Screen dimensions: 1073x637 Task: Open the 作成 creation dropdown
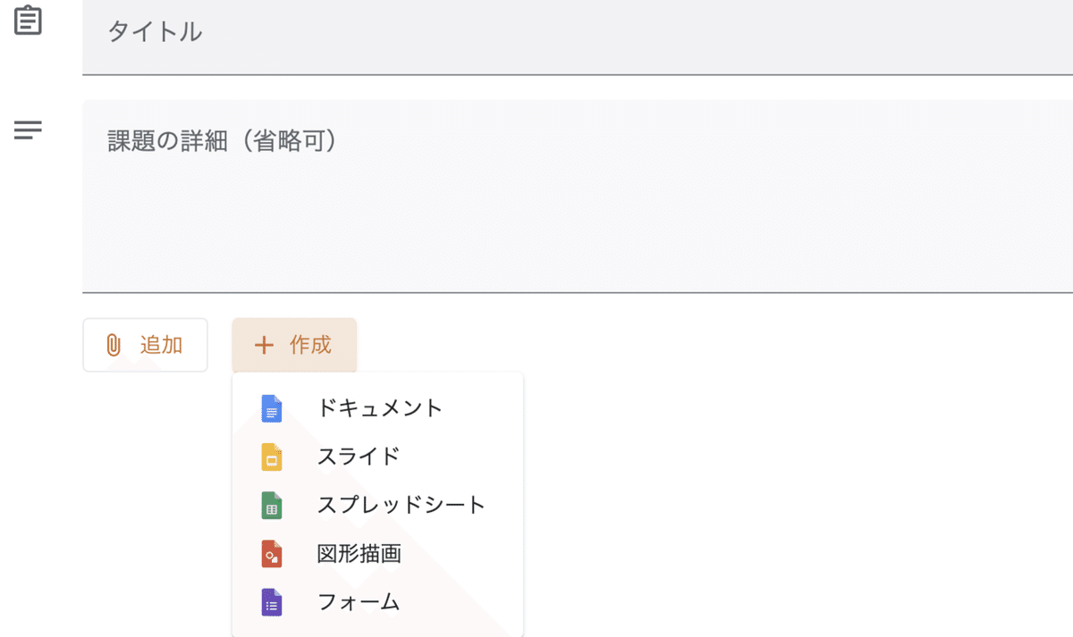[293, 346]
